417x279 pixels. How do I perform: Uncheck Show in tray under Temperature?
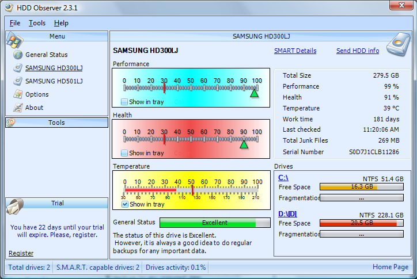124,204
